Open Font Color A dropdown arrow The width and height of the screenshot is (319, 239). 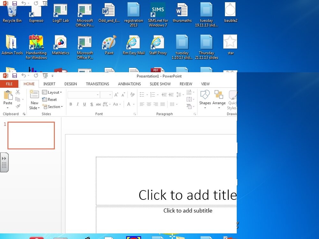tap(134, 105)
